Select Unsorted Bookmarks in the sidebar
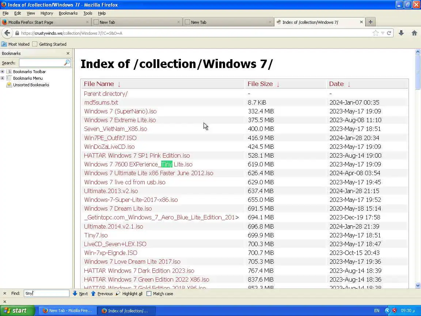Screen dimensions: 421x316 31,85
